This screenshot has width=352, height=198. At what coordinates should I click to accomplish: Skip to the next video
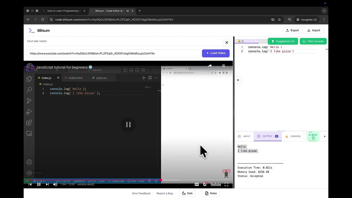[x=47, y=184]
